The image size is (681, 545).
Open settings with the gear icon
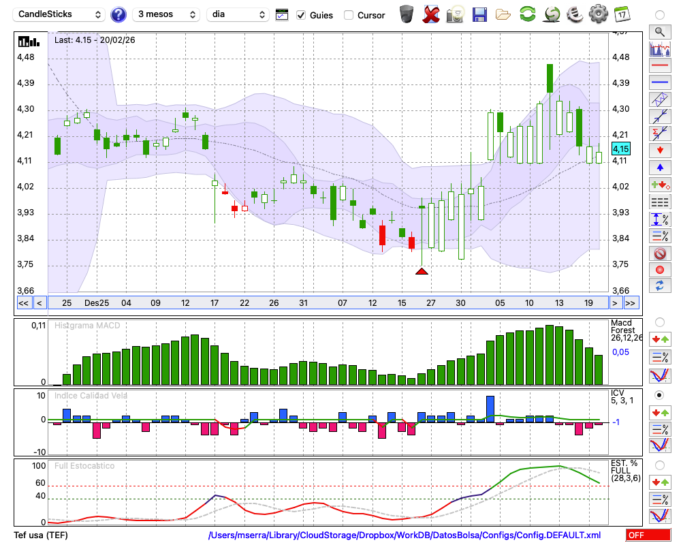[x=598, y=14]
